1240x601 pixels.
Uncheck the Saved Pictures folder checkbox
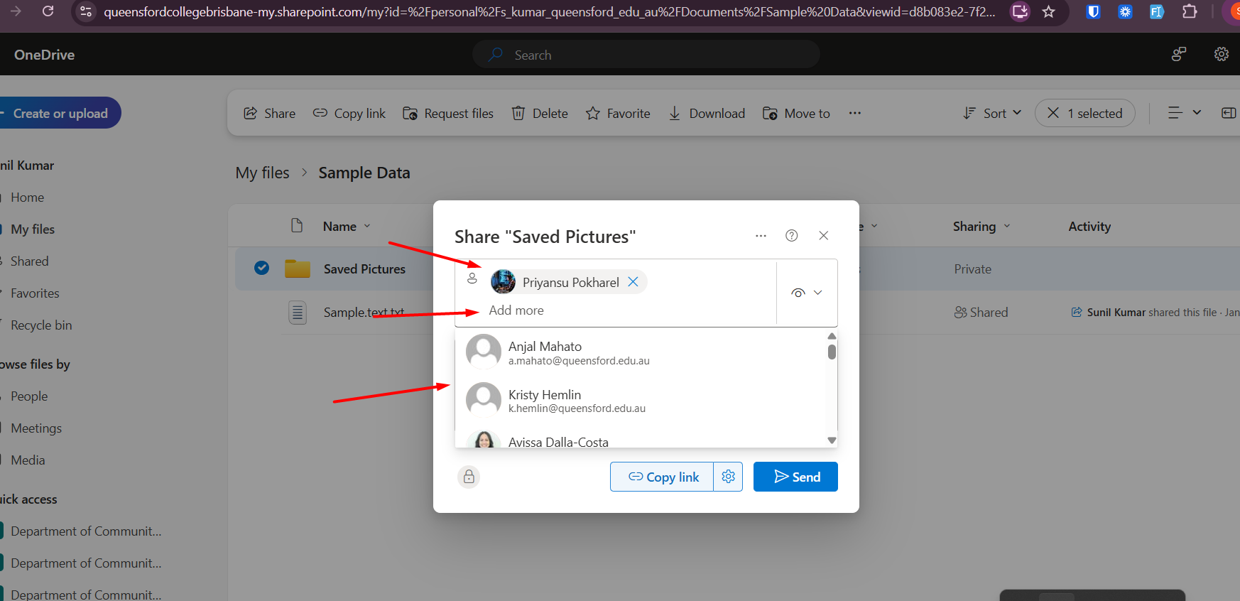click(x=261, y=268)
